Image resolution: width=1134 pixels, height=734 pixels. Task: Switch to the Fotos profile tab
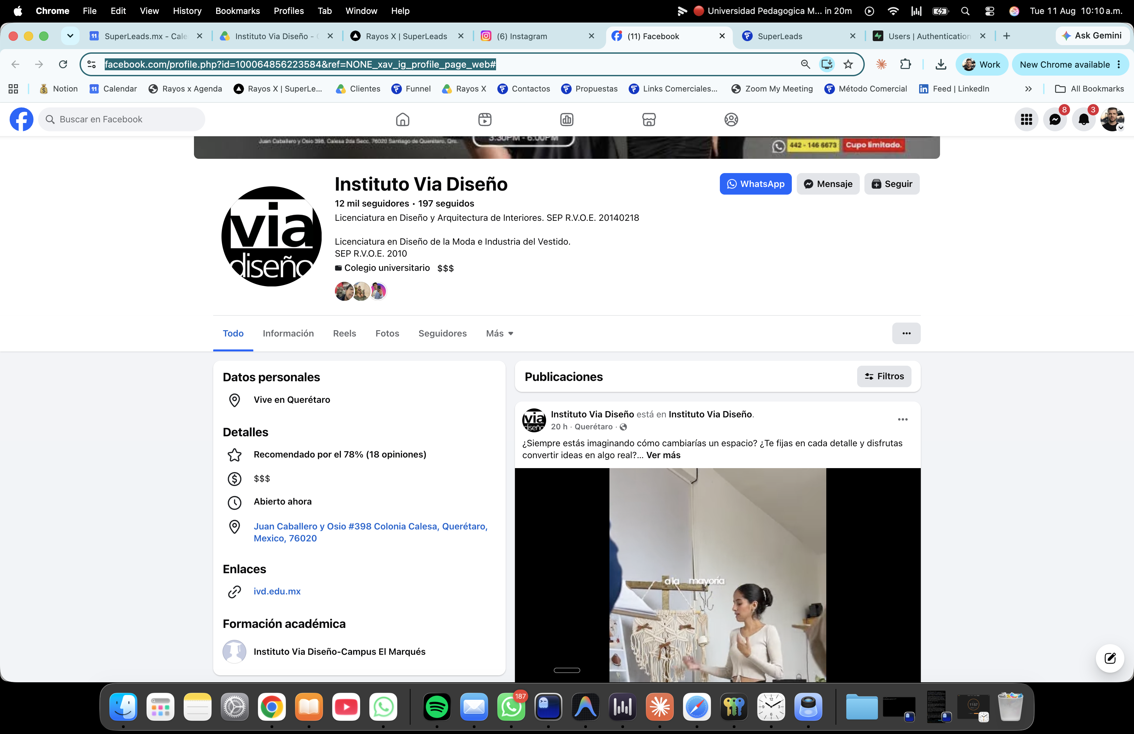pos(387,334)
